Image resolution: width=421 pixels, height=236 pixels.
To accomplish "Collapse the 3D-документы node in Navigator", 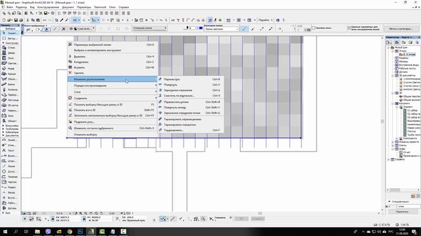I will coord(393,75).
